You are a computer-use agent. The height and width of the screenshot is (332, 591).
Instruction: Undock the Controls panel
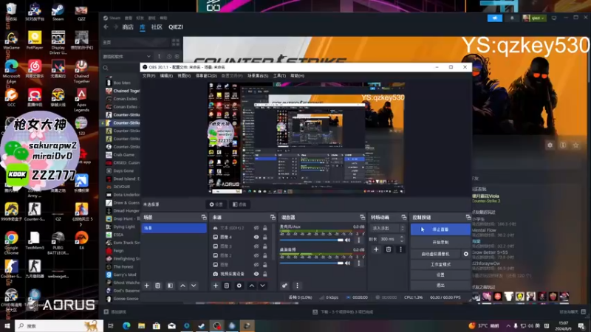click(x=468, y=217)
